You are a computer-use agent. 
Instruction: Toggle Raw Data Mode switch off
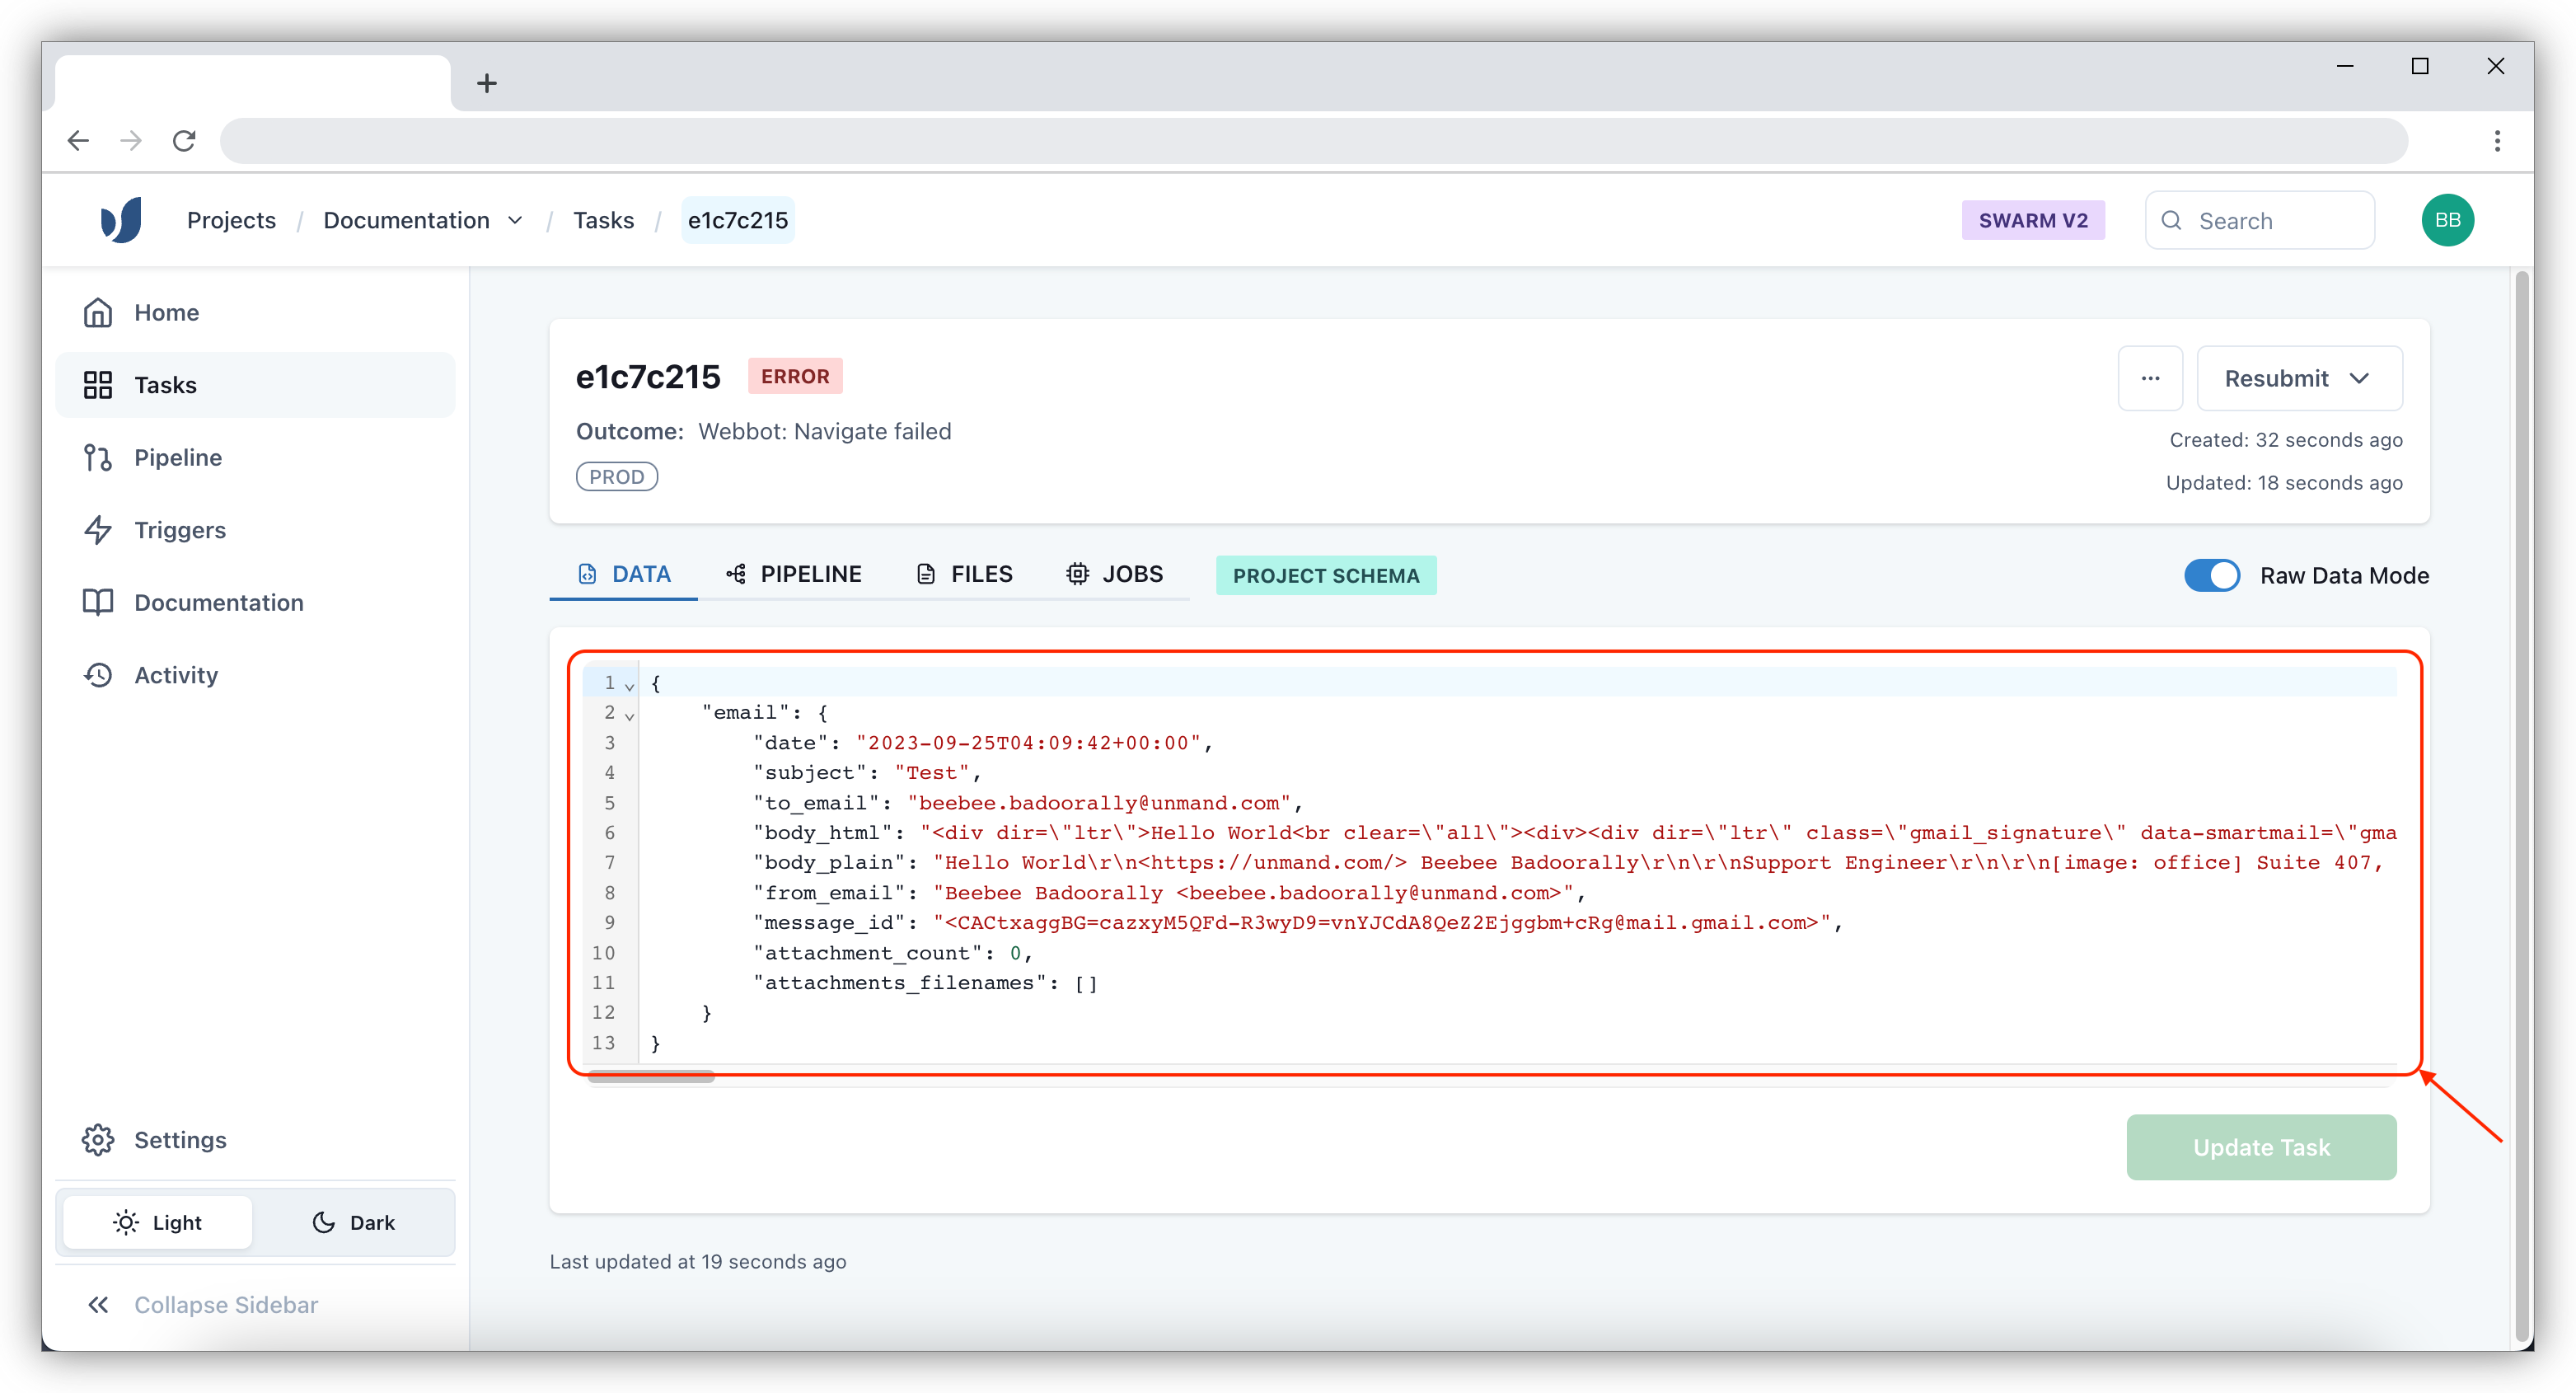(2212, 576)
